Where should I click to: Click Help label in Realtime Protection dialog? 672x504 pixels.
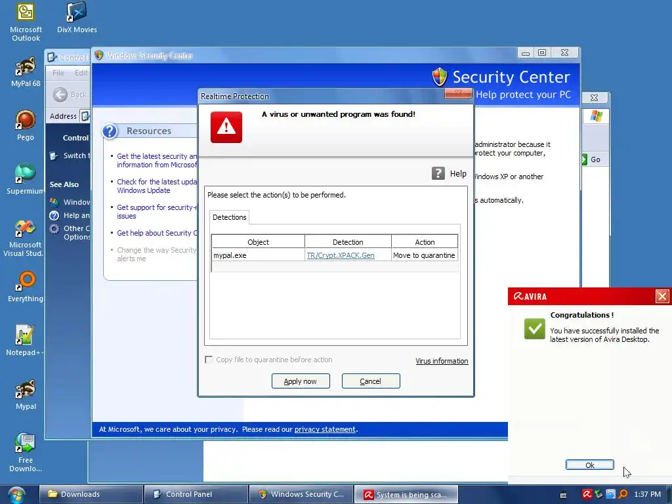(x=458, y=173)
